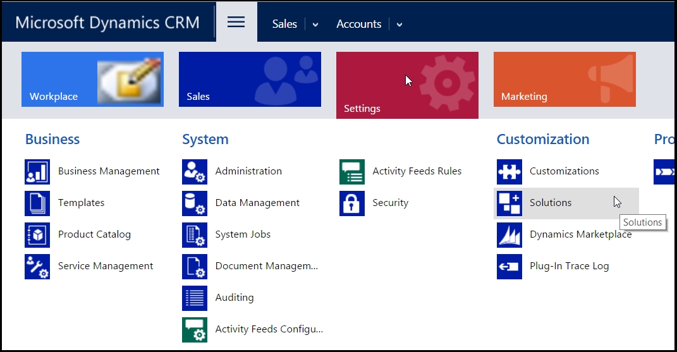Viewport: 677px width, 352px height.
Task: Go to Accounts in the navigation bar
Action: point(358,24)
